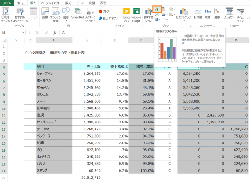Switch to the Home ribbon tab
250x182 pixels.
point(21,3)
